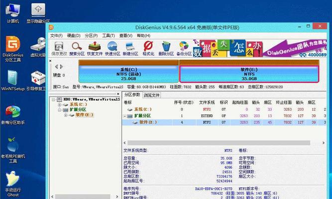Click partition table scroll left arrow
Viewport: 332px width, 199px height.
point(124,143)
